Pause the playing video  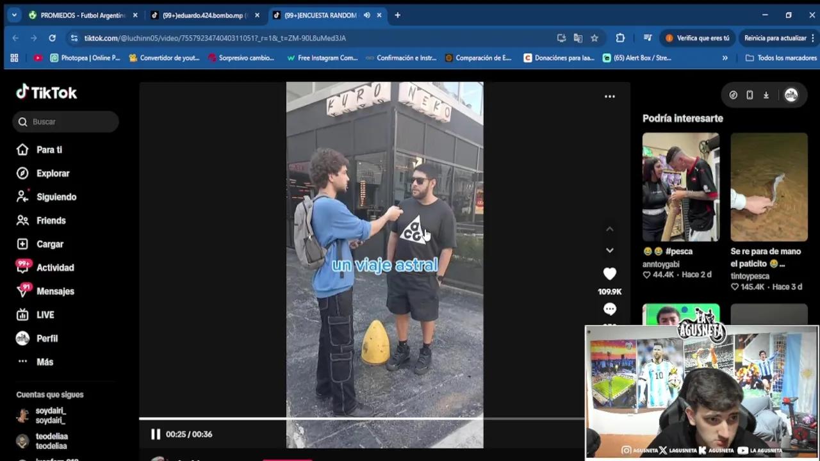[x=156, y=434]
